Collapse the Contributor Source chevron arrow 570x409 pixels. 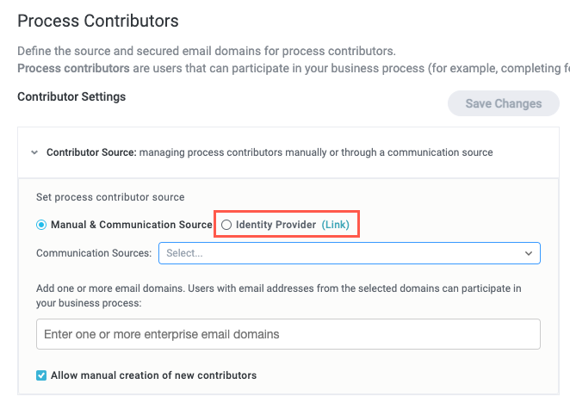(34, 152)
